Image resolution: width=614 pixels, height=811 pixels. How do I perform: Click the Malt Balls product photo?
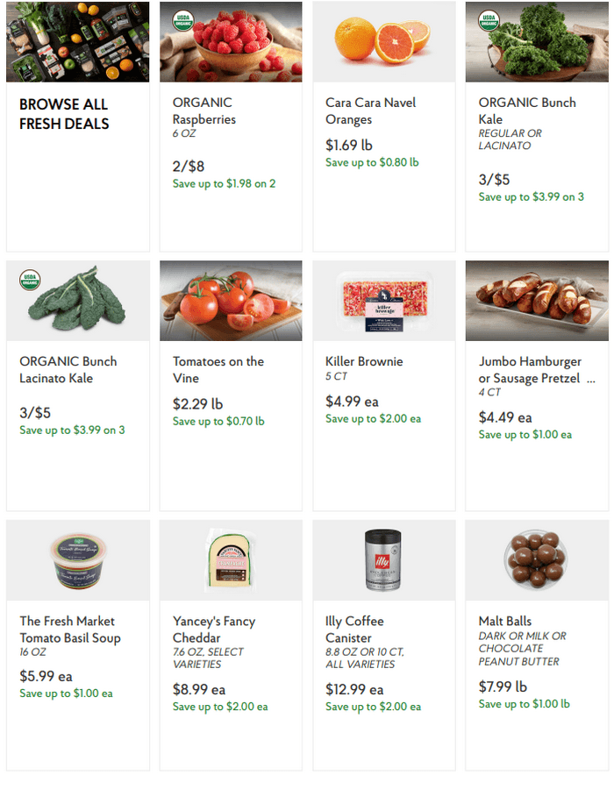[x=537, y=560]
